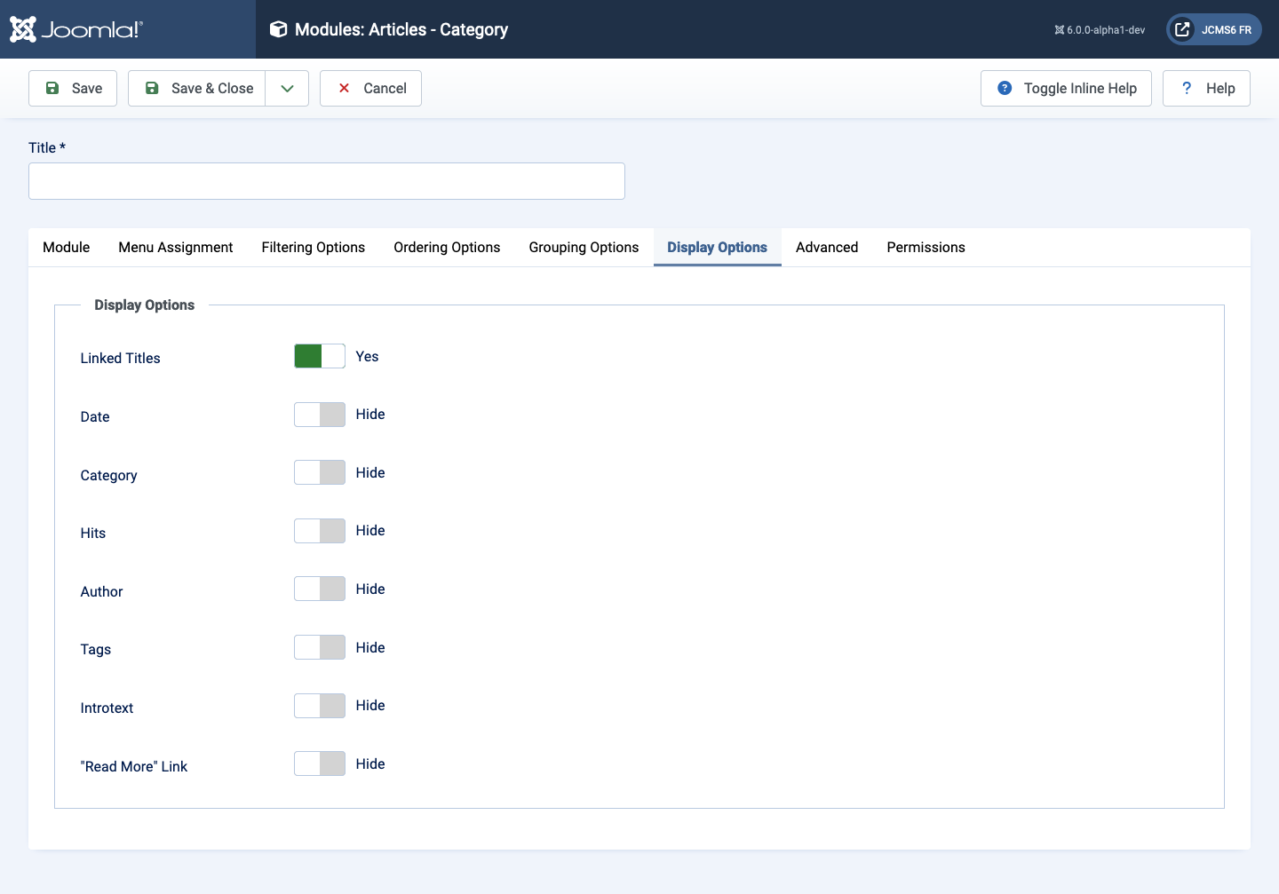This screenshot has height=894, width=1279.
Task: Click the Linked Titles label
Action: click(120, 358)
